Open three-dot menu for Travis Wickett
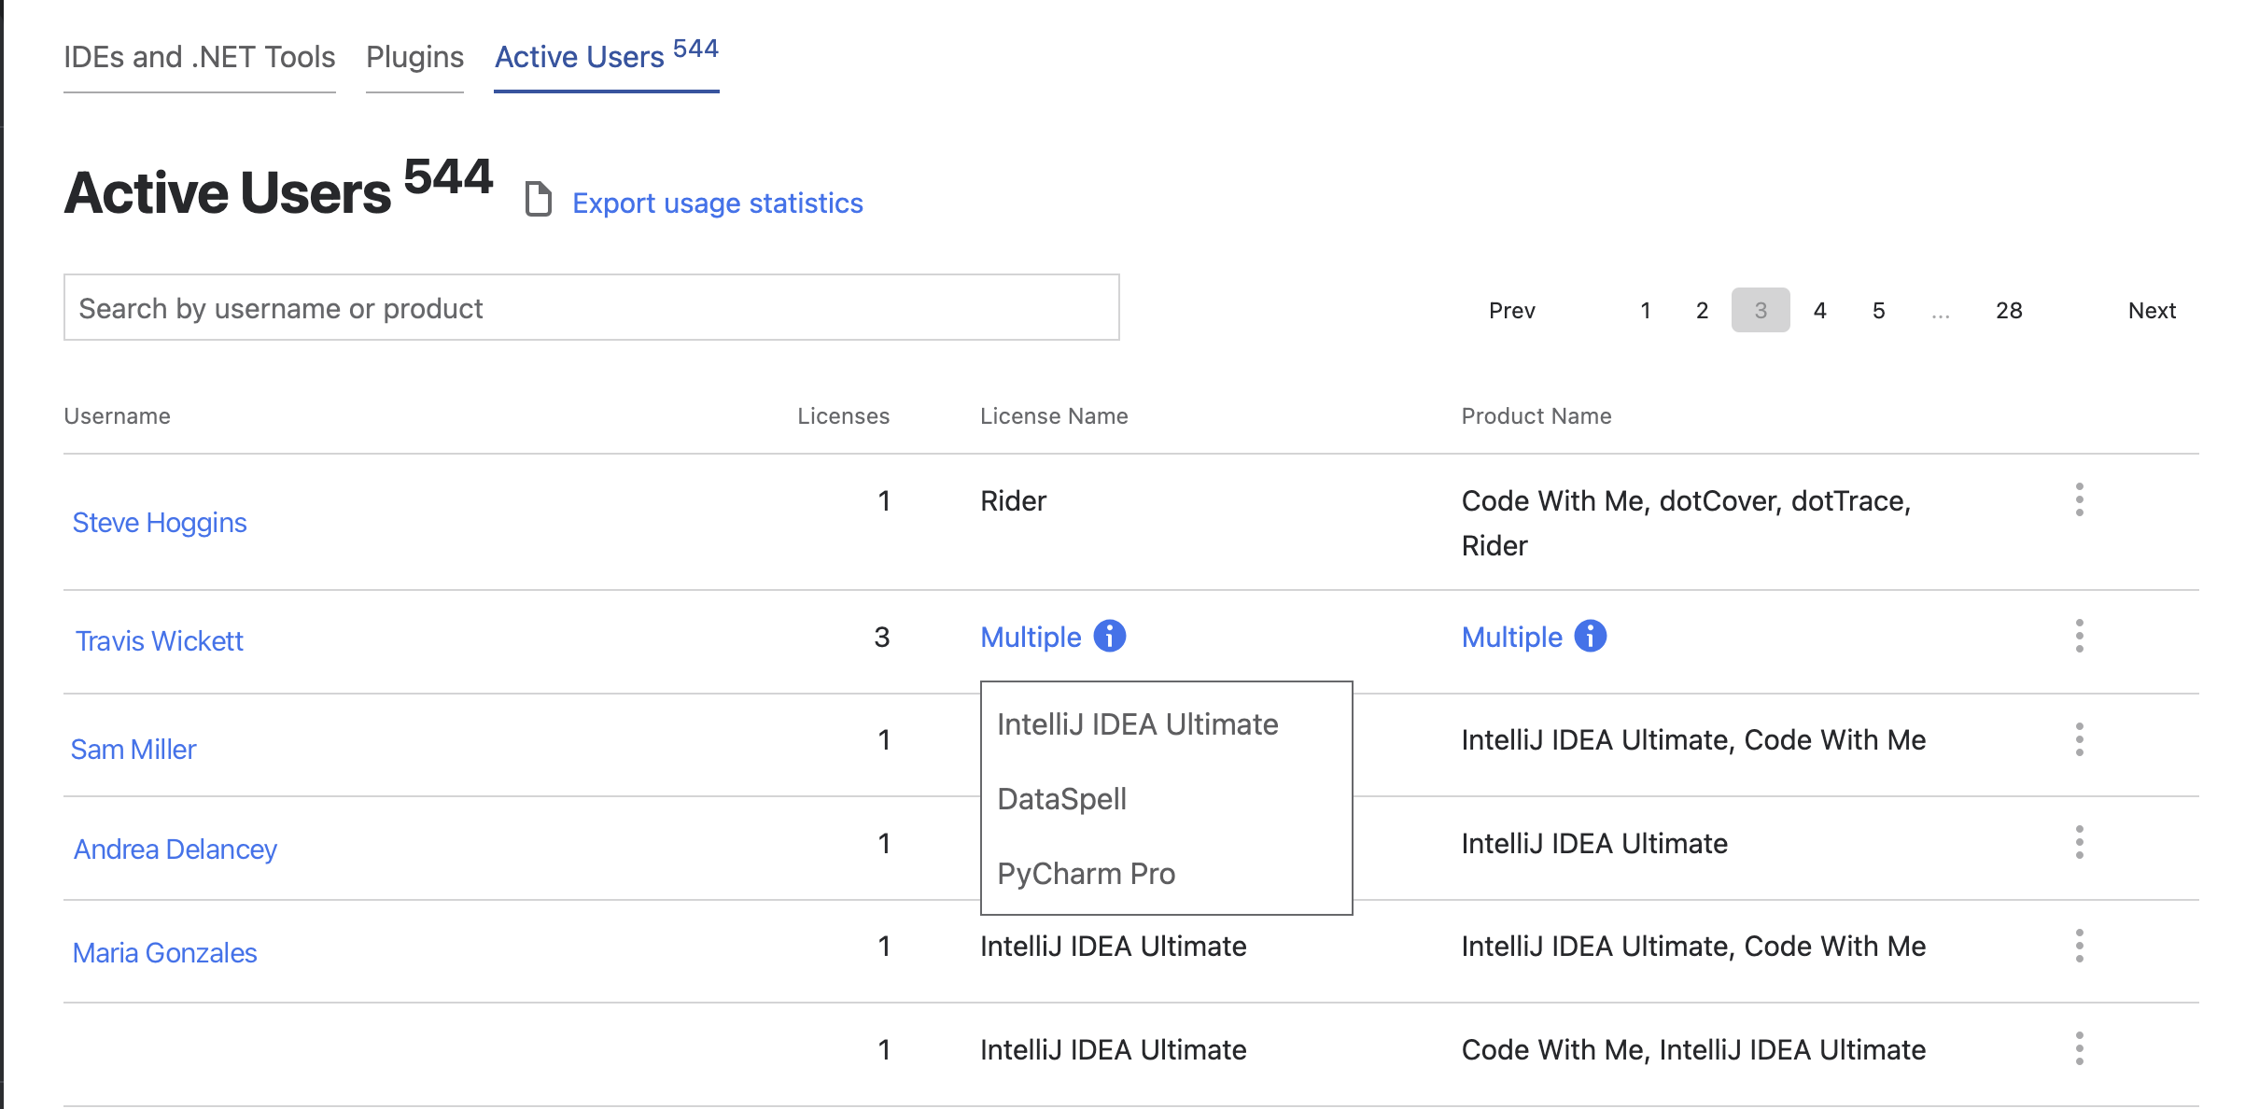 [x=2079, y=637]
